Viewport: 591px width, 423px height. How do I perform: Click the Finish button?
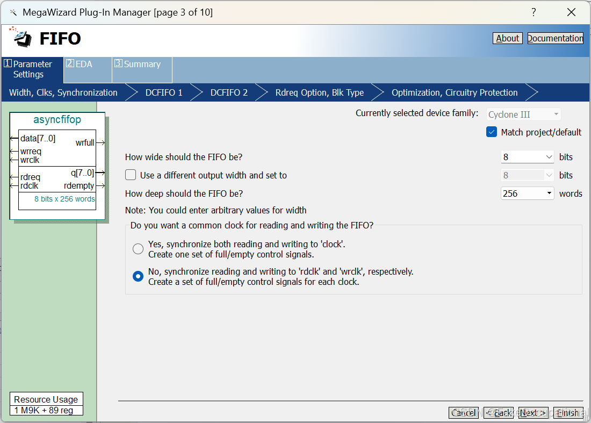pyautogui.click(x=568, y=413)
